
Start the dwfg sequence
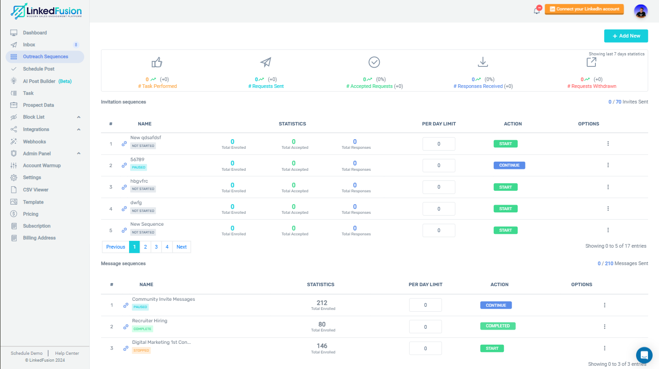[x=506, y=208]
